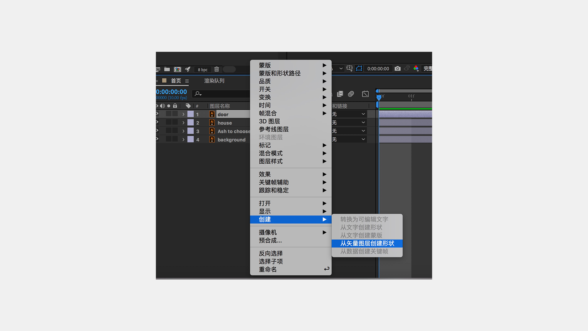Click the Region of Interest tool icon
The image size is (588, 331).
click(359, 68)
